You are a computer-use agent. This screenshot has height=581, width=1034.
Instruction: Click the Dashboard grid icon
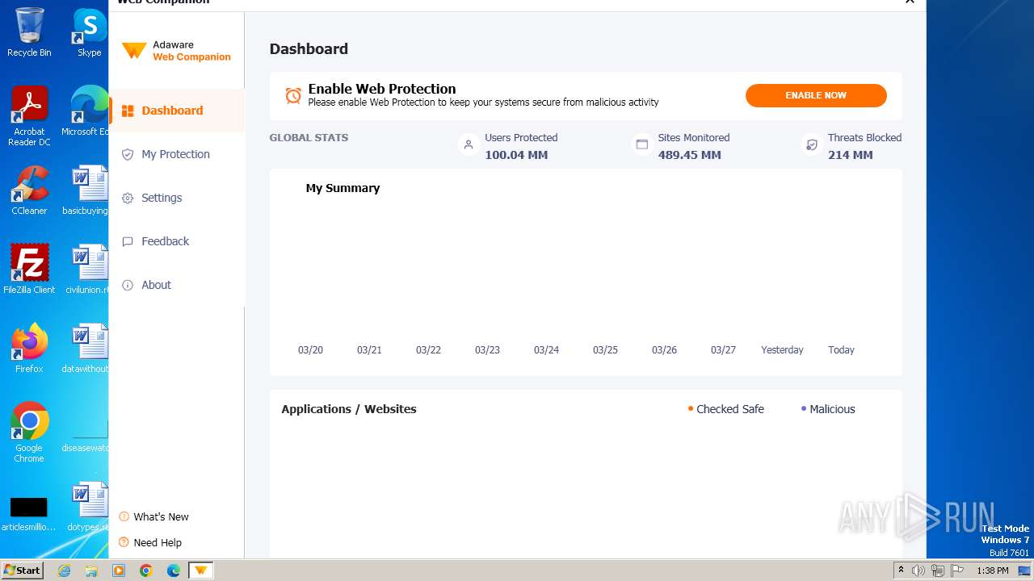click(128, 111)
